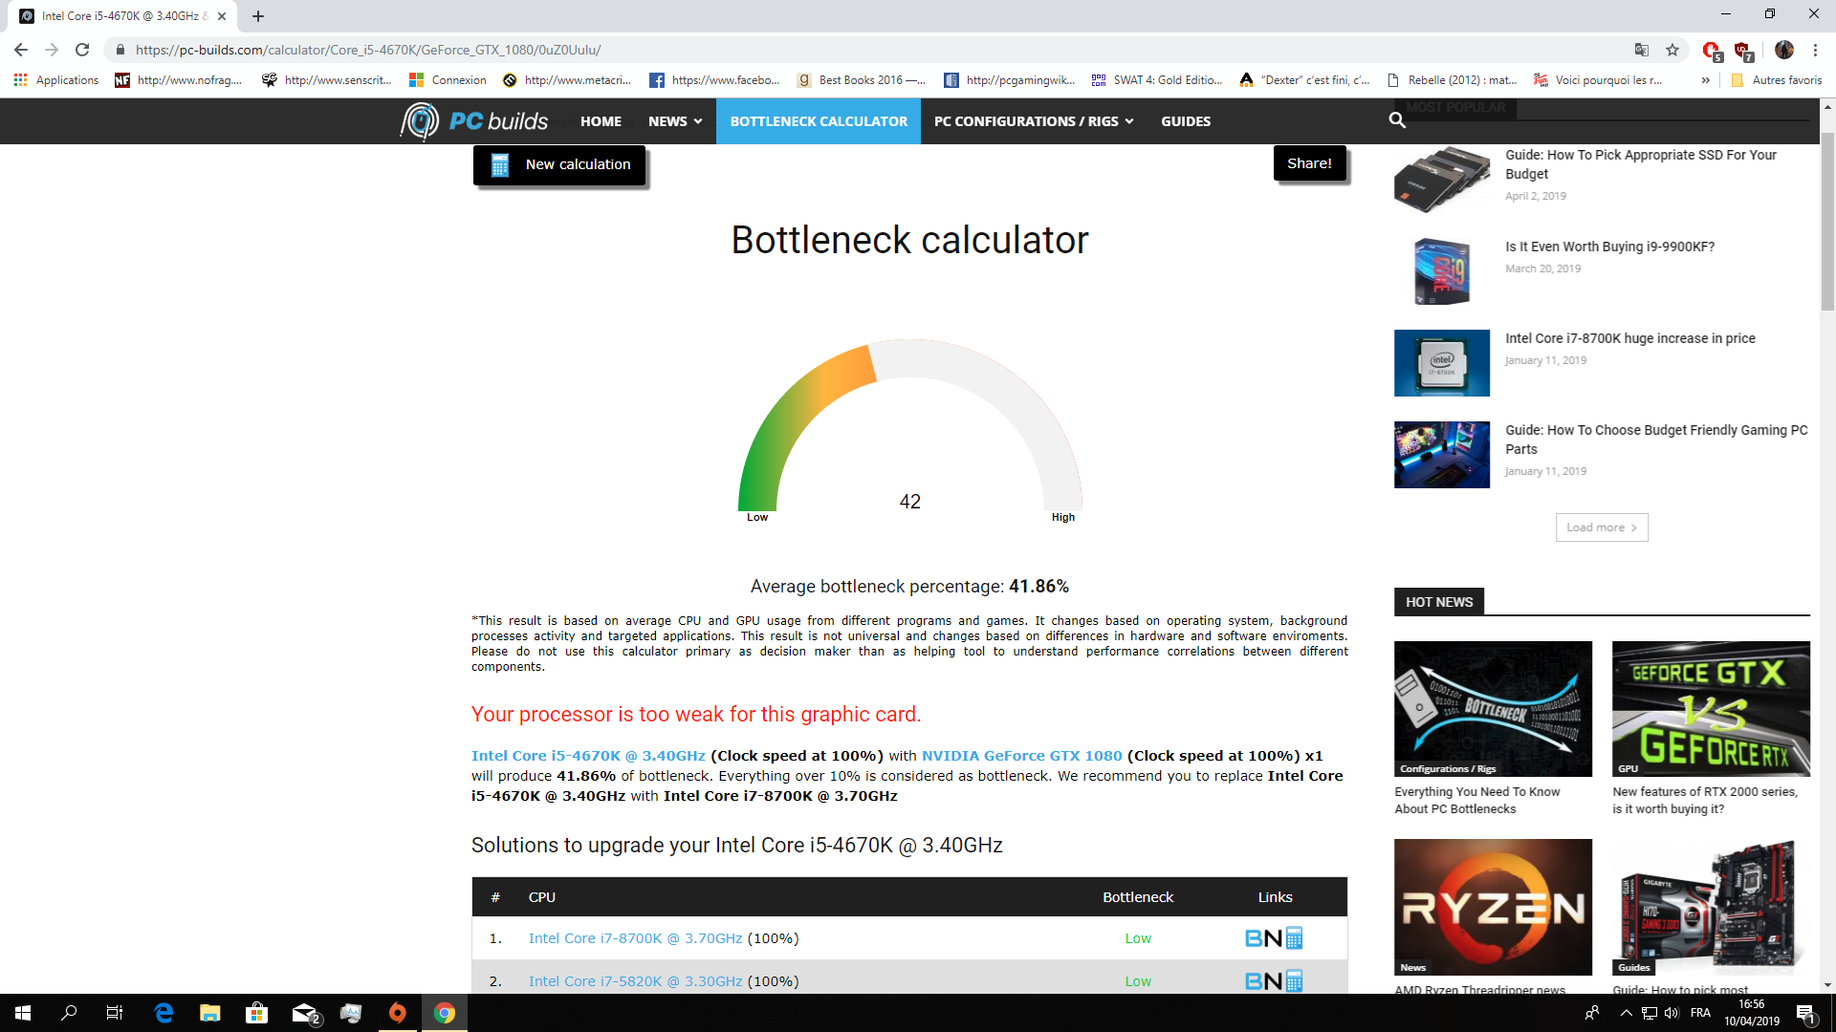
Task: Open Intel Core i7-8700K table link
Action: (x=635, y=938)
